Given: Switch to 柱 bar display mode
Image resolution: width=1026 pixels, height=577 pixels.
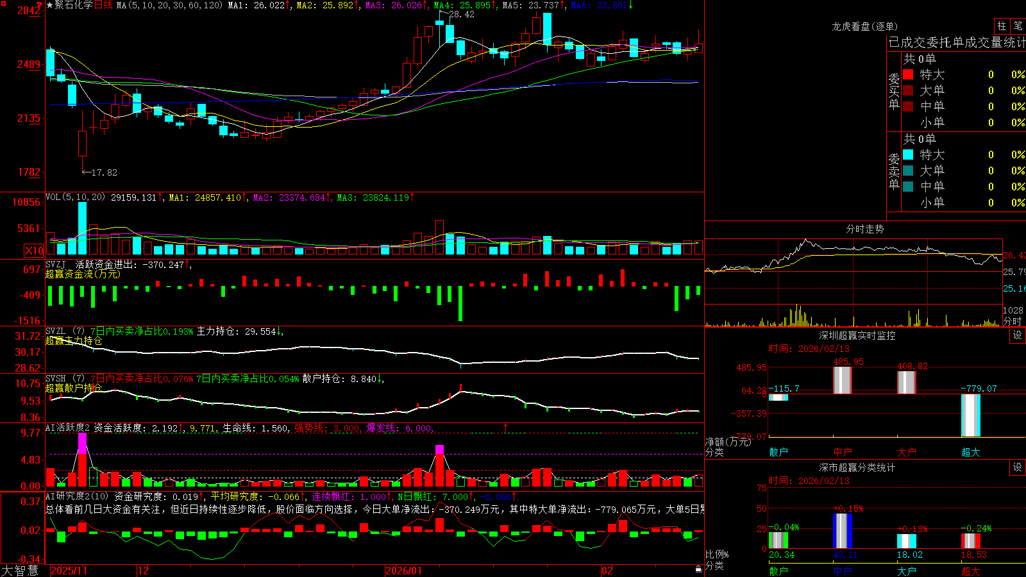Looking at the screenshot, I should pos(1002,26).
